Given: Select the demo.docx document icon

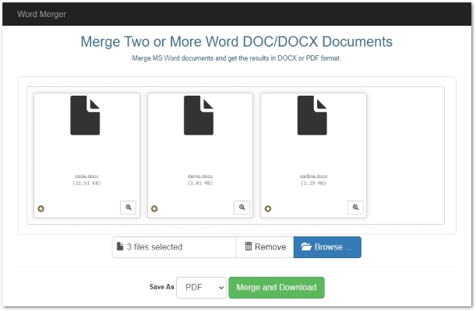Looking at the screenshot, I should (x=199, y=116).
